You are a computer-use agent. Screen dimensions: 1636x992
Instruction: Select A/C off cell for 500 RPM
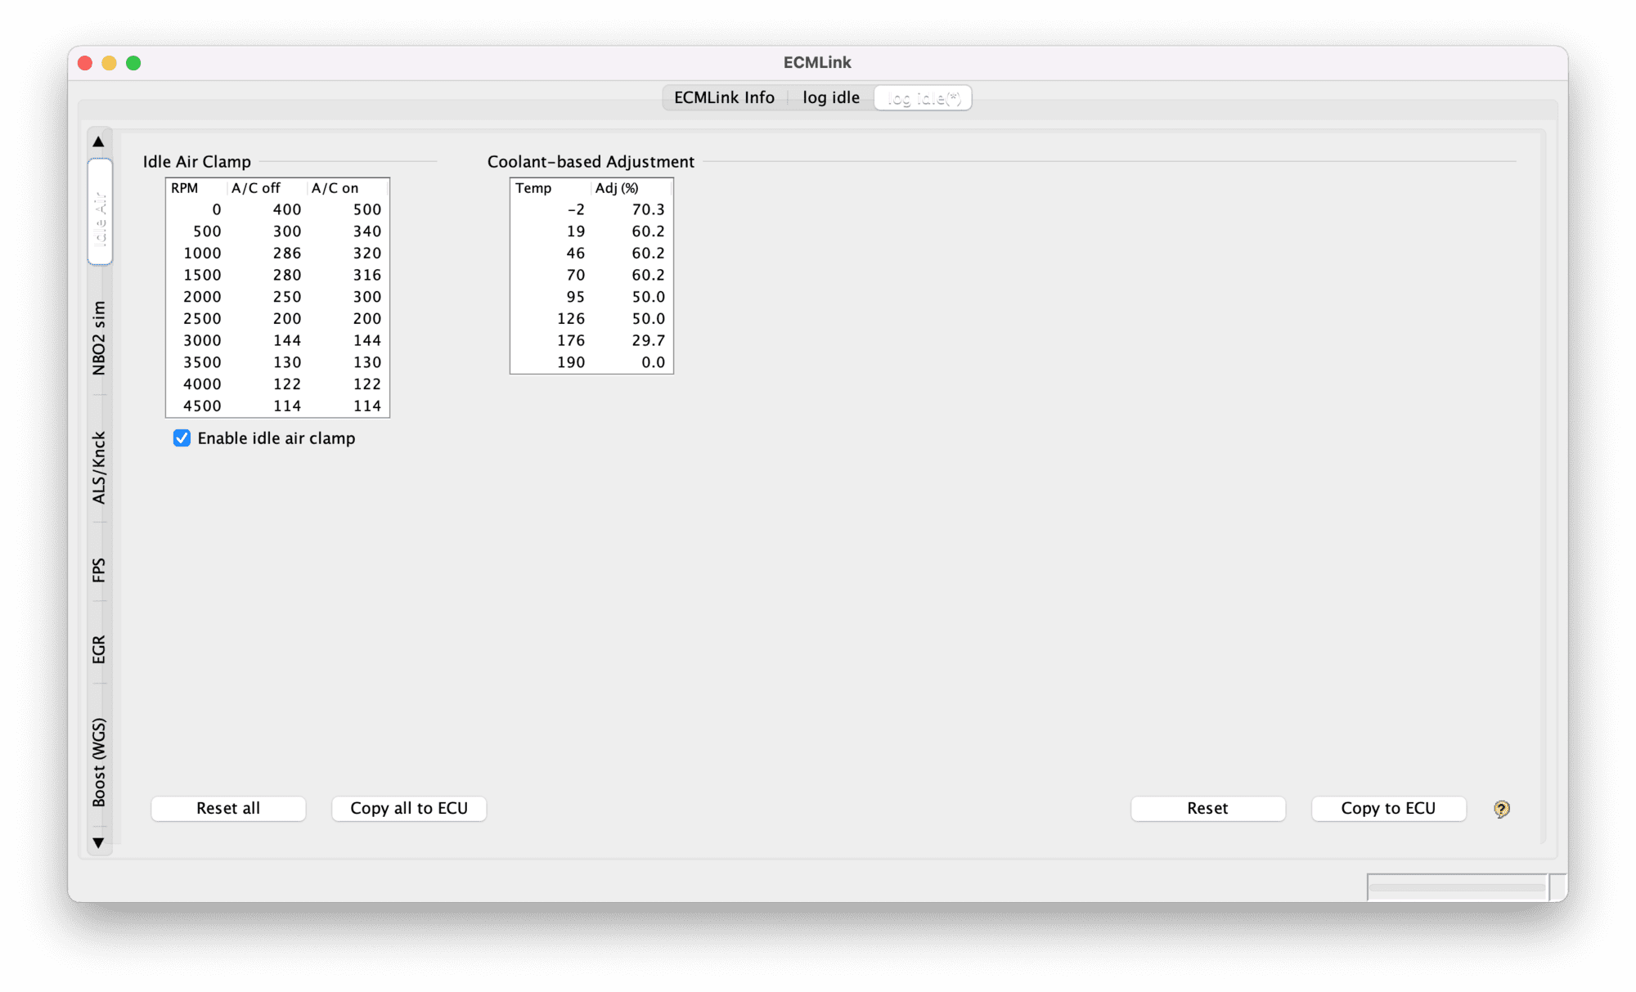pos(267,231)
